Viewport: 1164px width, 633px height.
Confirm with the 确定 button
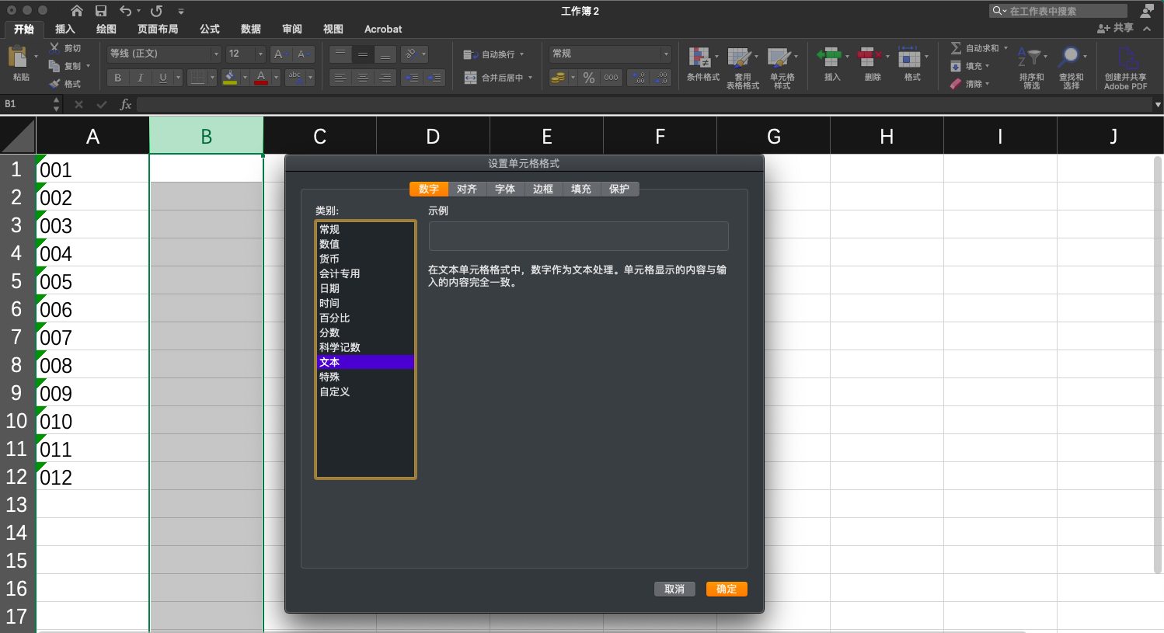click(x=726, y=589)
